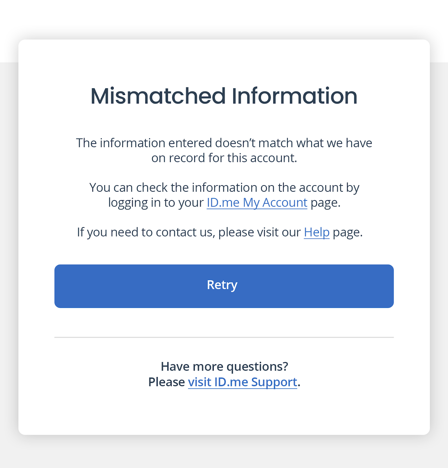Click the "You can check the information" text
The width and height of the screenshot is (448, 468).
[x=224, y=187]
